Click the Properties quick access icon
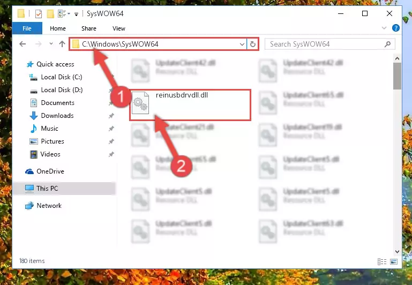The width and height of the screenshot is (412, 285). [x=39, y=13]
